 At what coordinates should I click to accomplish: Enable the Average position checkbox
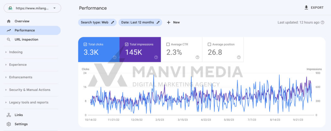[x=209, y=44]
